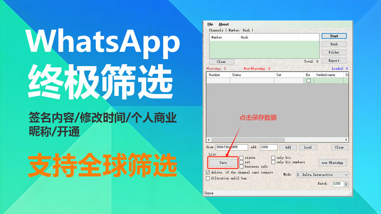The width and height of the screenshot is (381, 214).
Task: Click the Status column header in results grid
Action: 252,75
